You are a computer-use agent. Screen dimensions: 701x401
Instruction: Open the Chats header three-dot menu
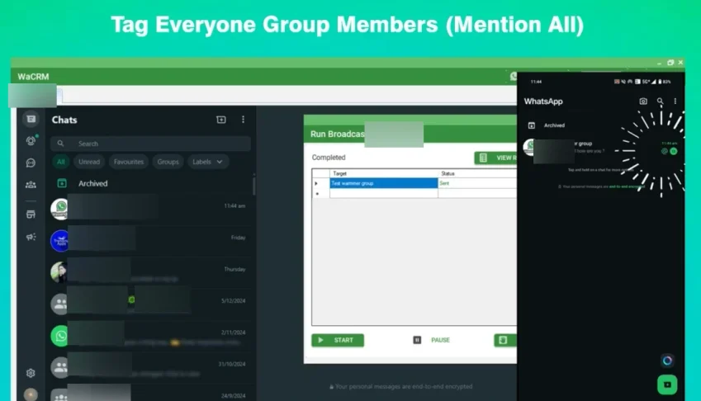[x=243, y=120]
